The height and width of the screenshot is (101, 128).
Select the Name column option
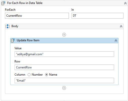pos(46,75)
